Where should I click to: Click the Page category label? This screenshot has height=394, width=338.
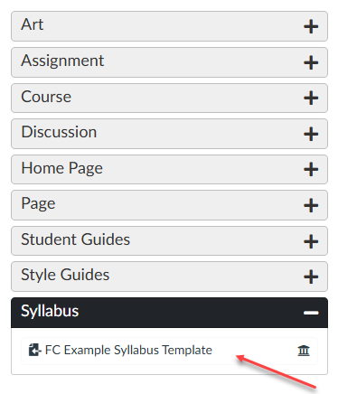[x=38, y=204]
